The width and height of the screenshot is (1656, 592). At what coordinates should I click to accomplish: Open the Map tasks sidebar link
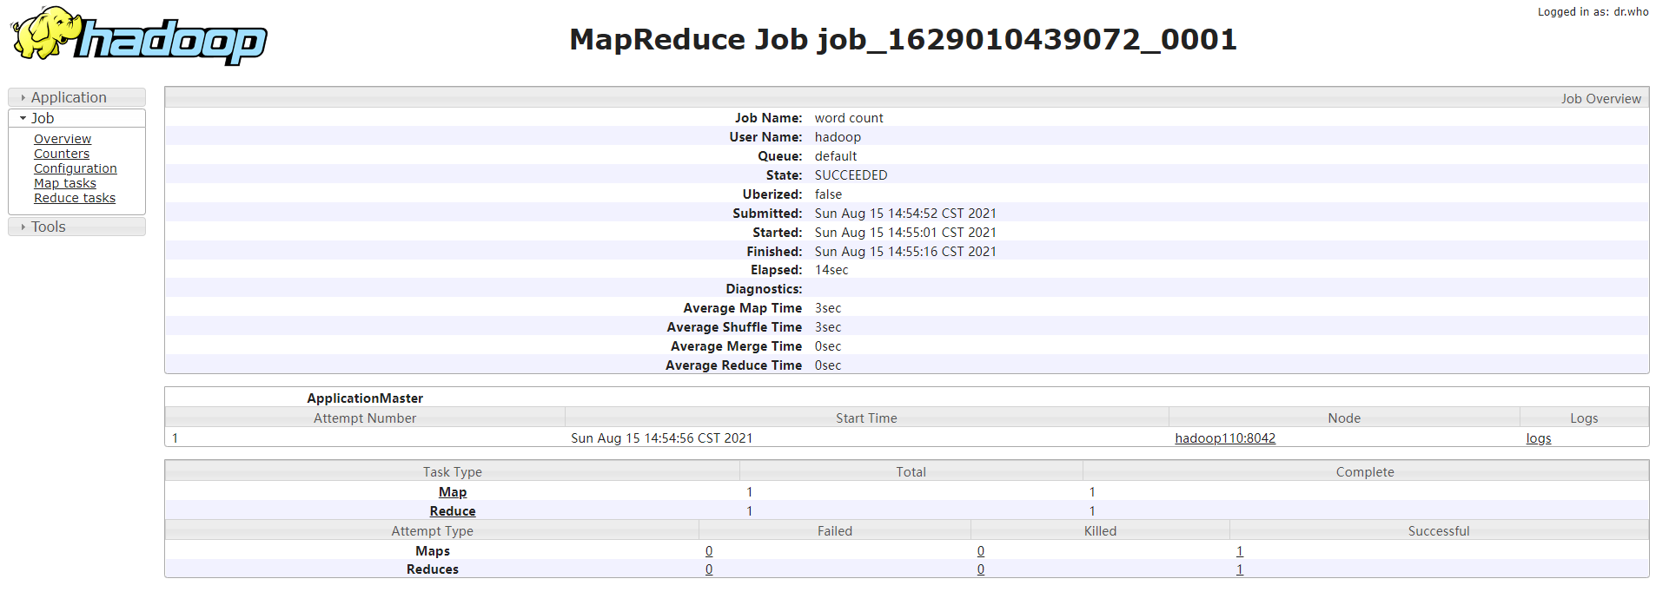pyautogui.click(x=65, y=183)
